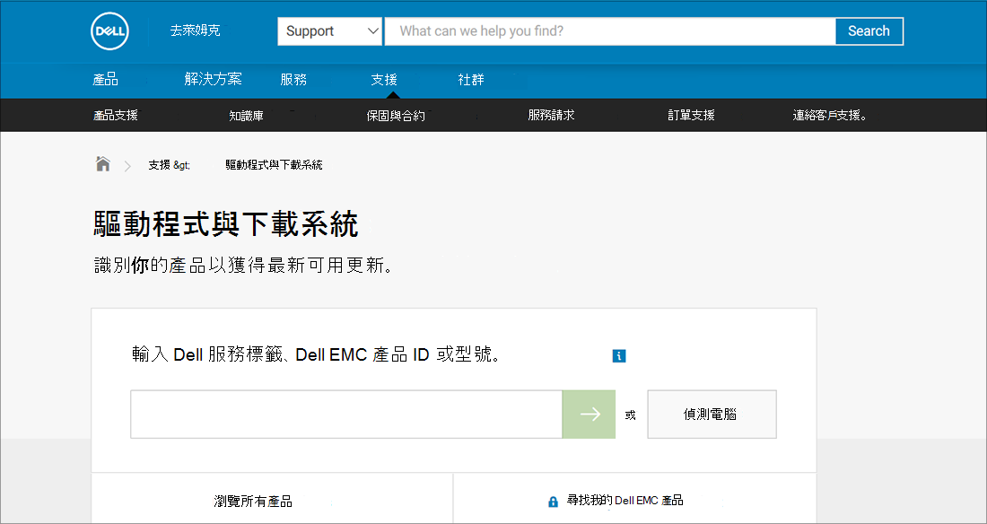Select the 支援 menu

click(384, 79)
